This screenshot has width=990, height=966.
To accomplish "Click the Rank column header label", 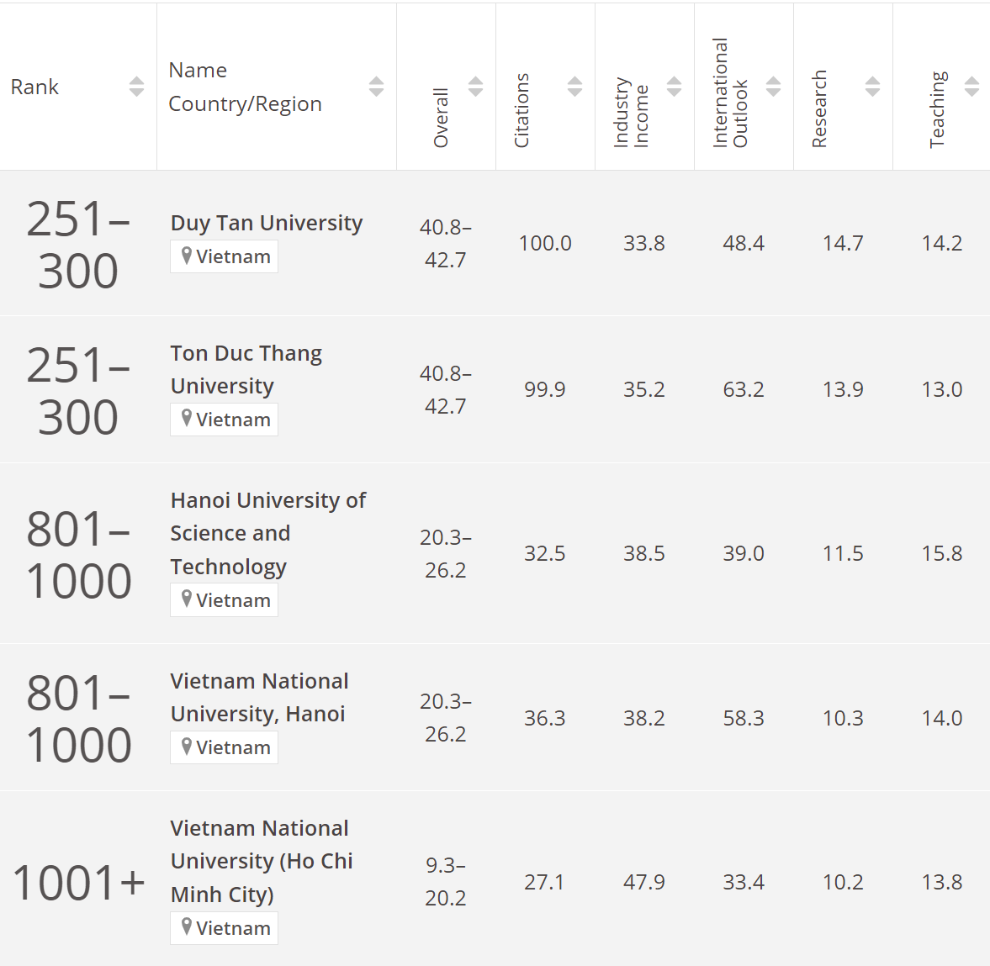I will (34, 87).
